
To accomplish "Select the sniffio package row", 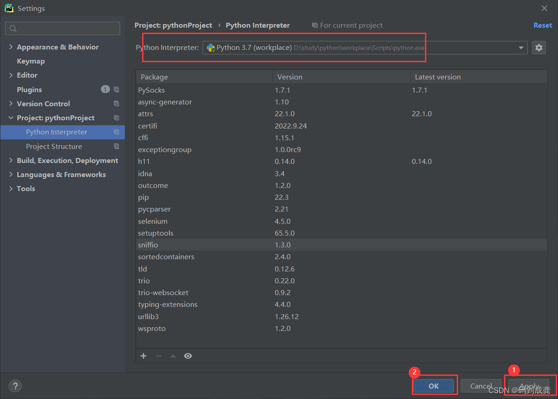I will [x=341, y=245].
